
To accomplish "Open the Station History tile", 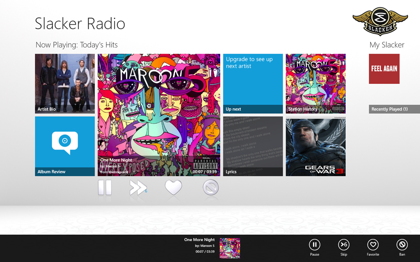I will (x=315, y=84).
